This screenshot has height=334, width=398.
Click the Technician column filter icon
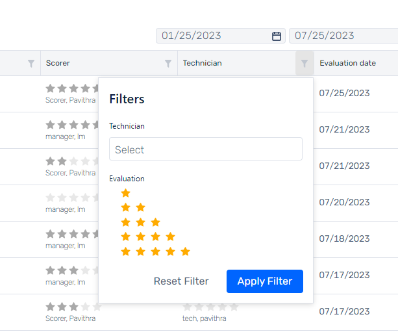pyautogui.click(x=305, y=63)
